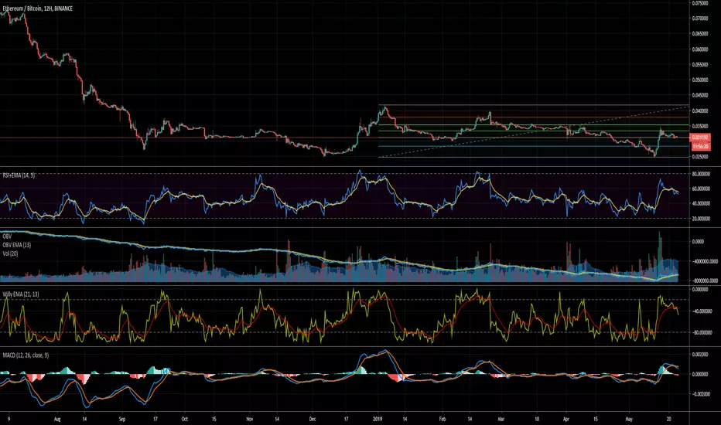Select the Vol (20) indicator label

[10, 253]
